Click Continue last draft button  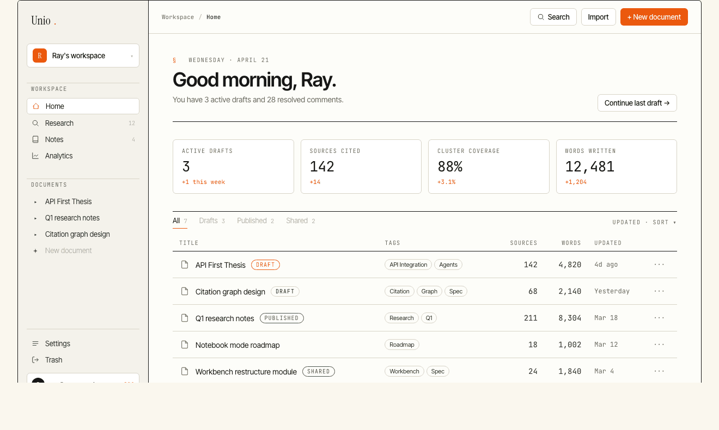(637, 103)
